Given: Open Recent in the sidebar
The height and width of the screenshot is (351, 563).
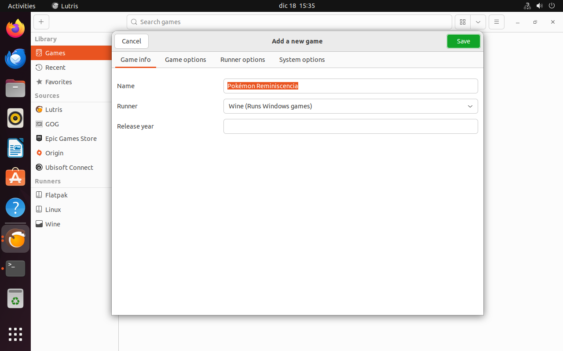Looking at the screenshot, I should 71,67.
